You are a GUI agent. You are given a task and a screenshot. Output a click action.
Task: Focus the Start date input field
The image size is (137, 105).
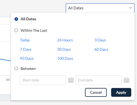[x=43, y=80]
